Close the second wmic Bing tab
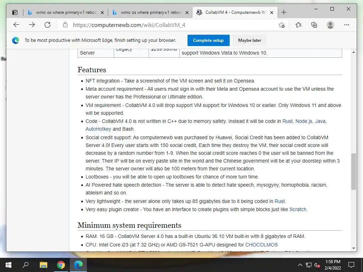Image resolution: width=363 pixels, height=272 pixels. [187, 12]
